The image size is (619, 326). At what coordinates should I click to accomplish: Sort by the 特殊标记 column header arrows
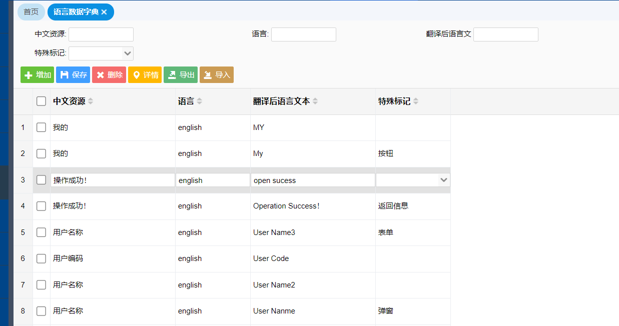click(416, 101)
